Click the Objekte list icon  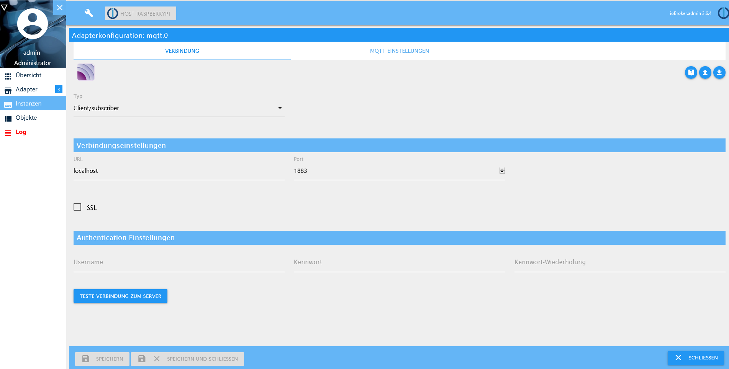[8, 119]
